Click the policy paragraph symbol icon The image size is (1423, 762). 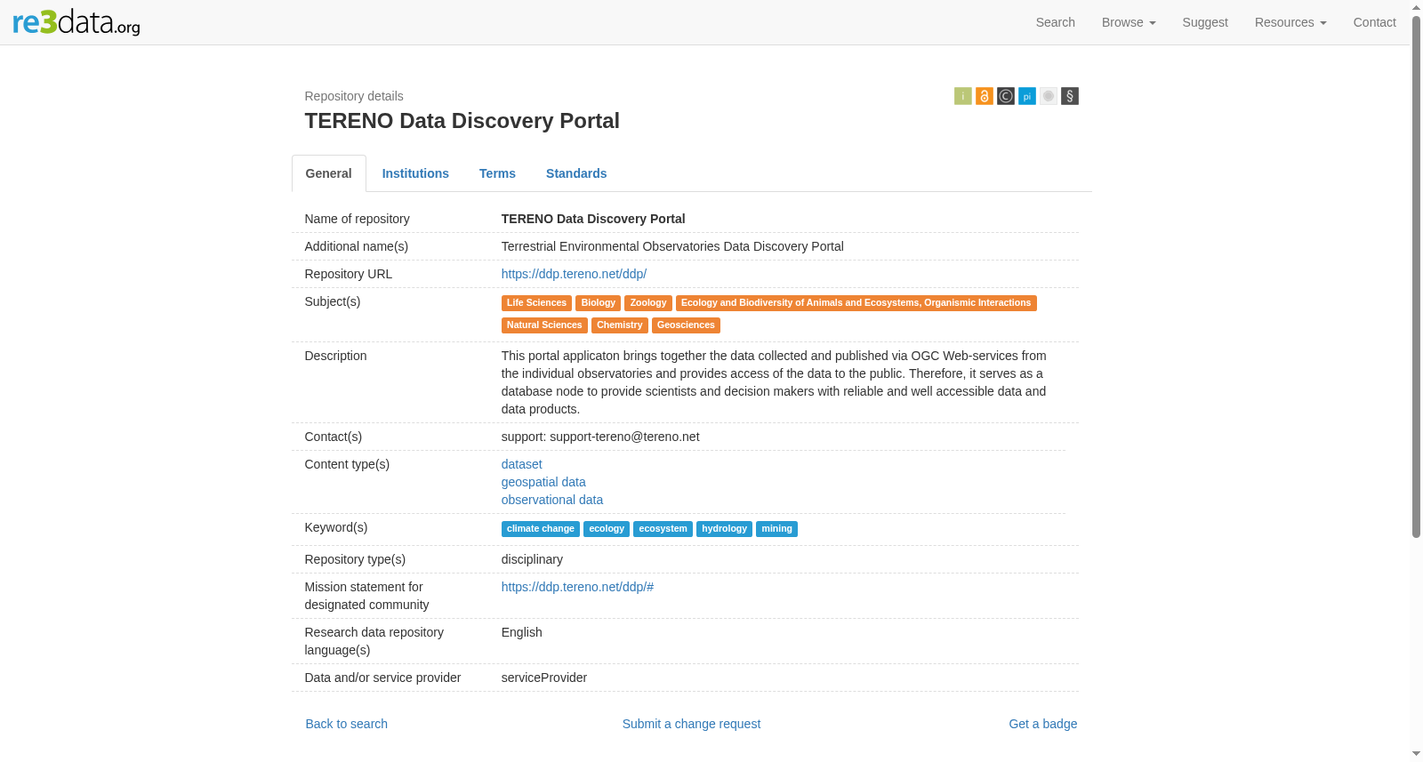coord(1069,96)
